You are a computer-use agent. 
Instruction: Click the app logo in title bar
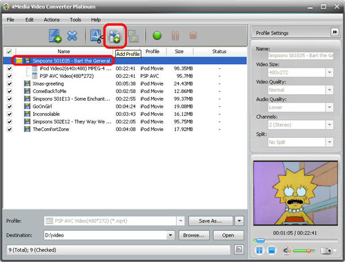(6, 7)
